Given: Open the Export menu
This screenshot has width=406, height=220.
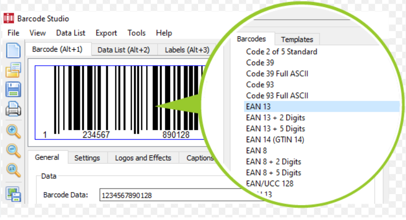Looking at the screenshot, I should 106,33.
